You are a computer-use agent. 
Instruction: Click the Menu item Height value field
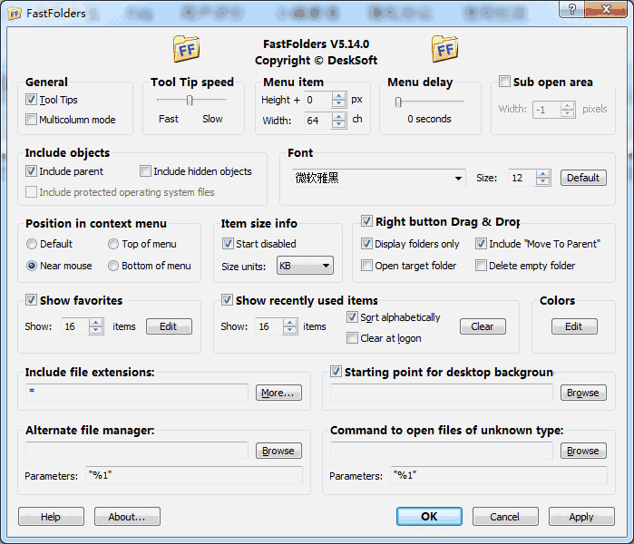tap(318, 100)
